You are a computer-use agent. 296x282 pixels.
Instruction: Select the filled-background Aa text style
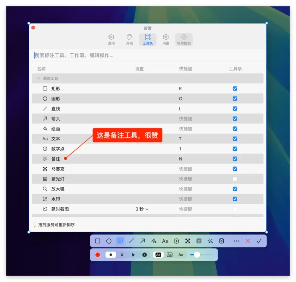click(158, 255)
